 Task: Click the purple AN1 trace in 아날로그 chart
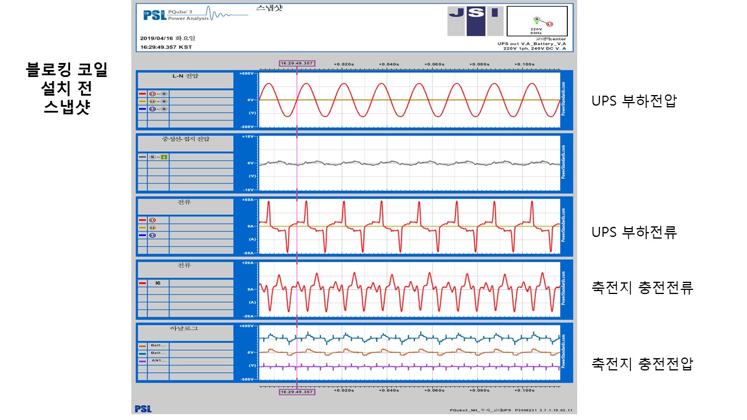coord(409,366)
